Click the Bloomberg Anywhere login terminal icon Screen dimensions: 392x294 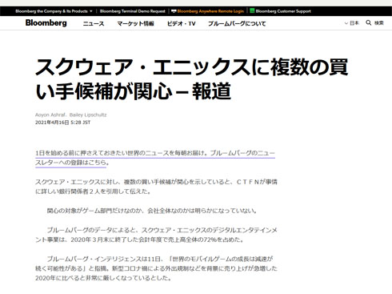pos(174,11)
